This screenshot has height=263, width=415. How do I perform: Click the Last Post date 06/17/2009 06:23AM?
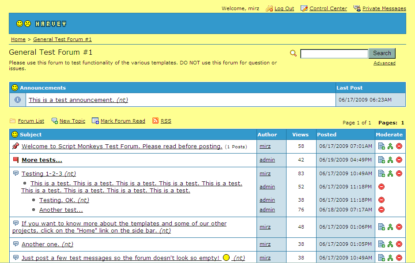[365, 100]
